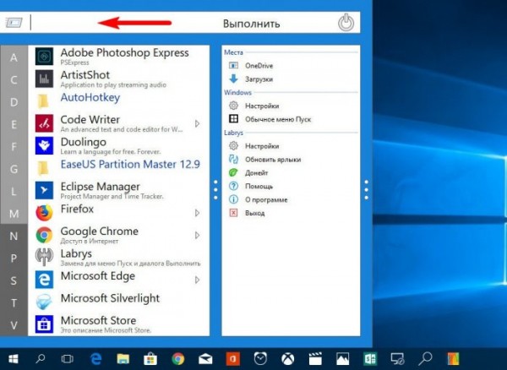Jump to letter N in index
This screenshot has width=507, height=370.
tap(14, 236)
